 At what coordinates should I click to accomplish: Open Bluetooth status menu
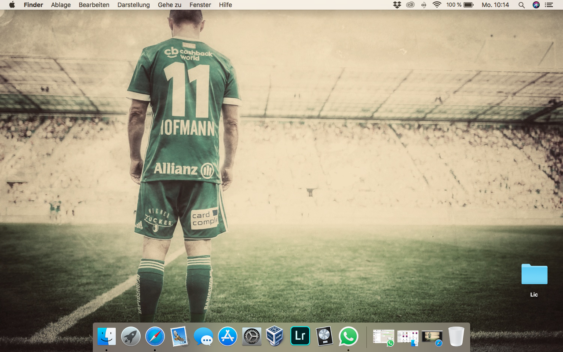click(x=424, y=5)
